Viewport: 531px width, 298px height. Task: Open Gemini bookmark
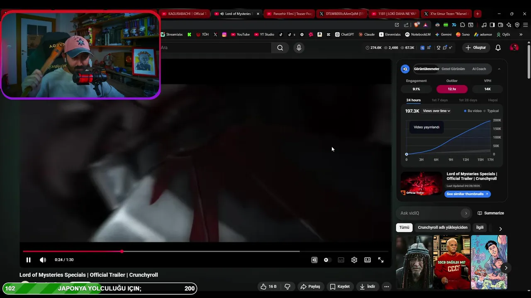[443, 34]
